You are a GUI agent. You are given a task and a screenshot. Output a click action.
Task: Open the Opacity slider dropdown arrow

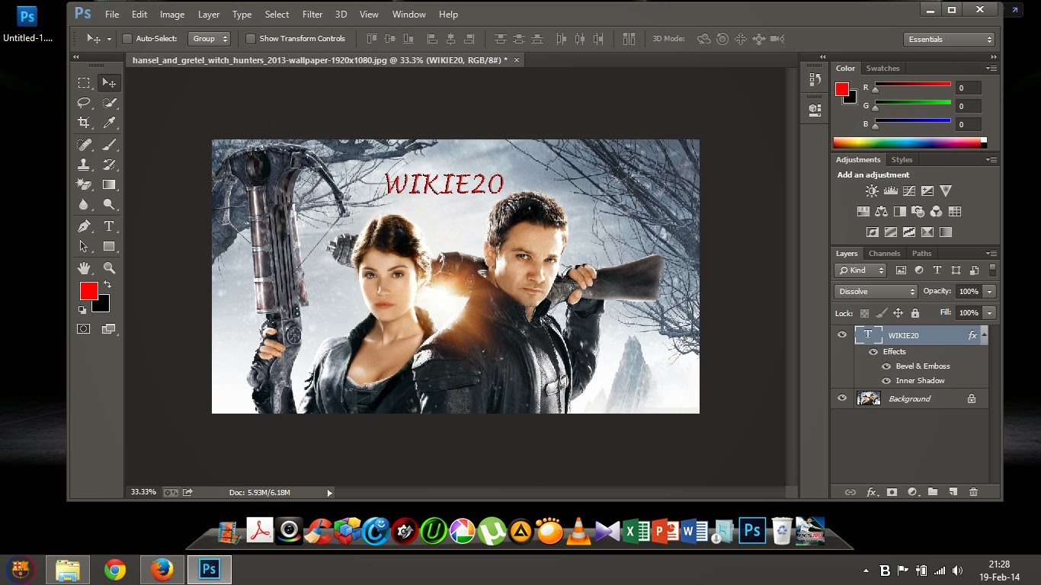[989, 292]
